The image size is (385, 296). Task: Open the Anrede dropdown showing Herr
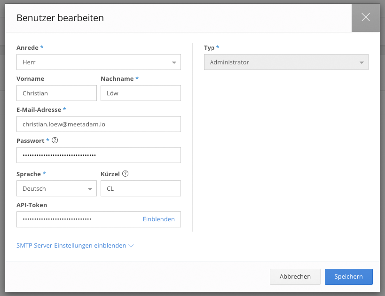coord(99,62)
